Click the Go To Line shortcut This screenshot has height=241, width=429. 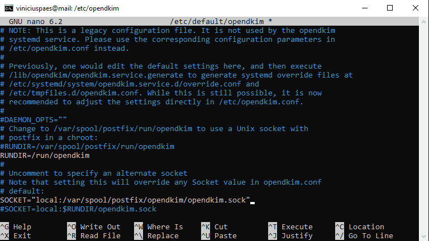[x=370, y=235]
